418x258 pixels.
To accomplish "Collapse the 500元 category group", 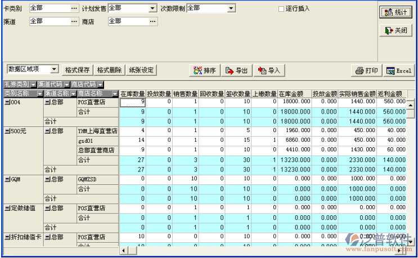I will 7,130.
